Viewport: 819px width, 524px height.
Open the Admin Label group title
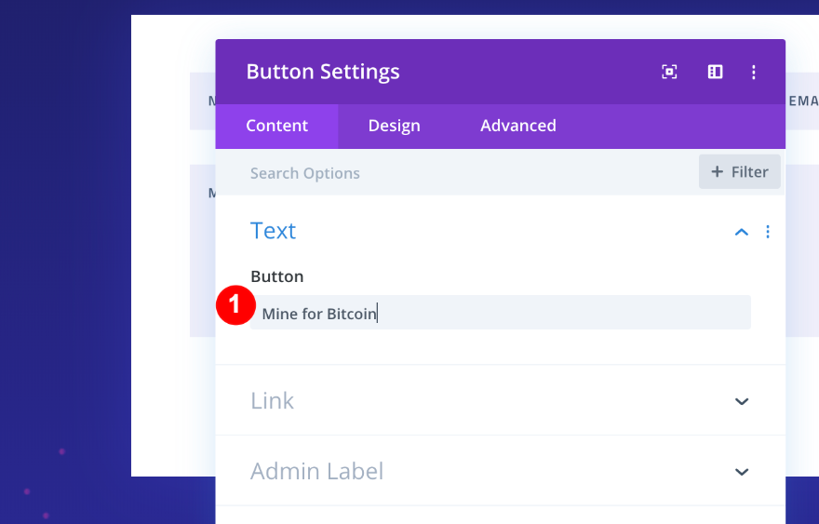(316, 472)
